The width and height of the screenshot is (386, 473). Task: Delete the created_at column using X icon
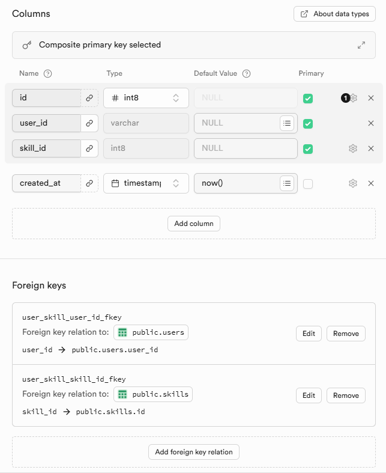point(371,183)
